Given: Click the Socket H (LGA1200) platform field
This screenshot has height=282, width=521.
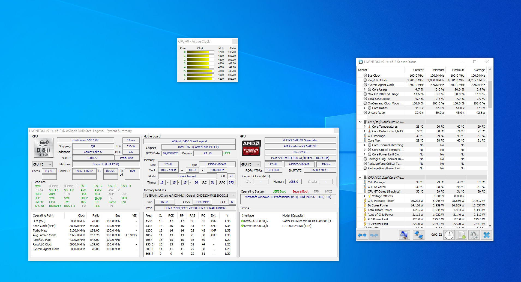Looking at the screenshot, I should point(106,164).
